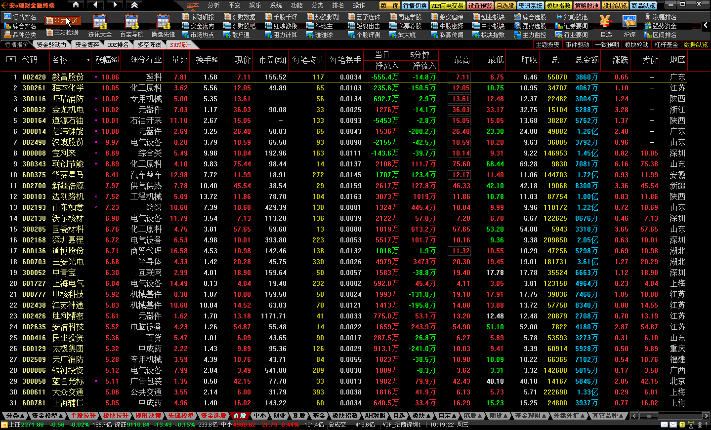This screenshot has height=430, width=711.
Task: Collapse side panel with left chevron
Action: tap(706, 25)
